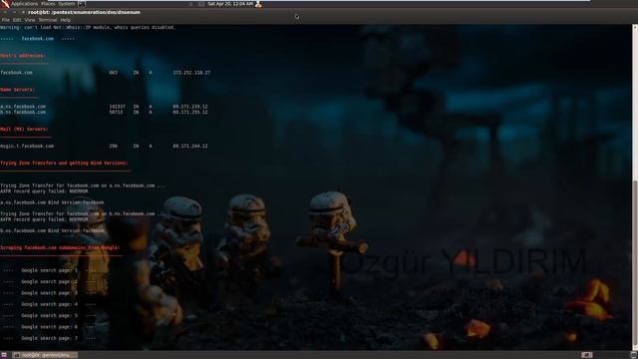Click IP address 69.171.255.12

coord(190,112)
